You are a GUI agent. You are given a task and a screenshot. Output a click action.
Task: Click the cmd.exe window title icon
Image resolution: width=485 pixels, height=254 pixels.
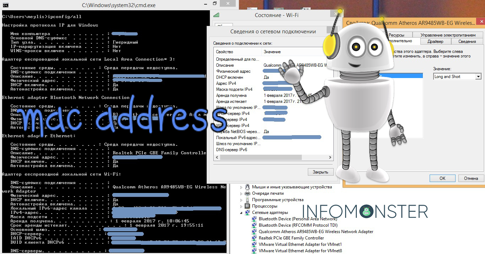pos(5,5)
